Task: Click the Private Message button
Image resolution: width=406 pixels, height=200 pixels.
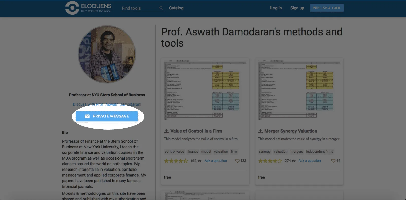Action: click(107, 116)
